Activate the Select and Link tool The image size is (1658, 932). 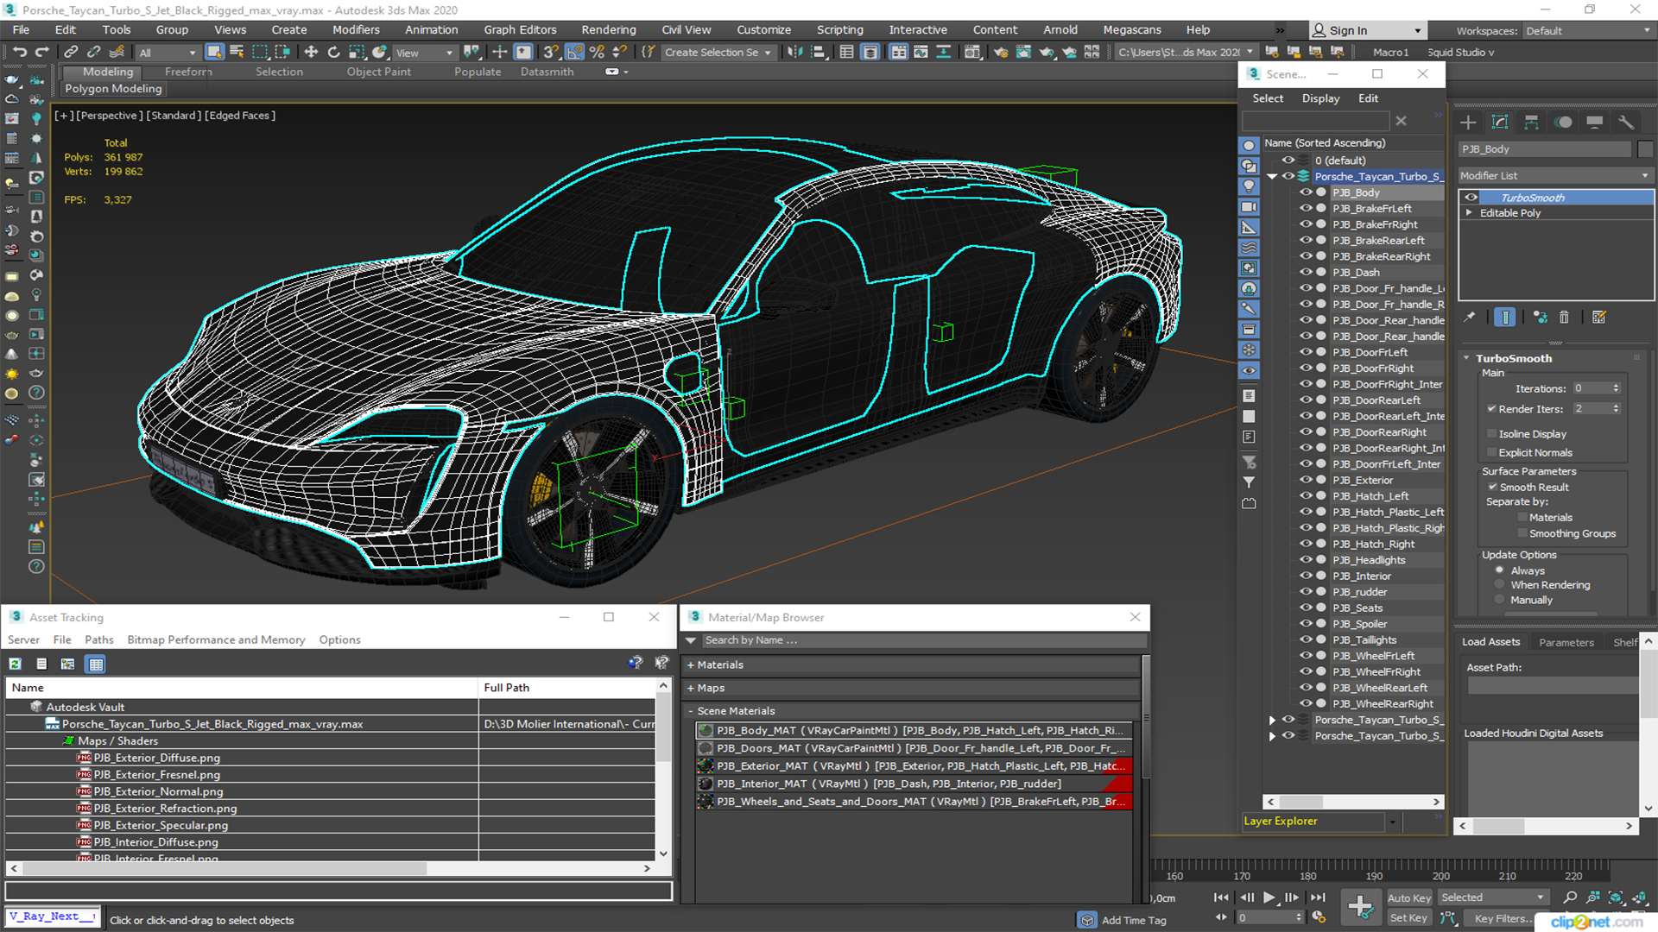71,52
